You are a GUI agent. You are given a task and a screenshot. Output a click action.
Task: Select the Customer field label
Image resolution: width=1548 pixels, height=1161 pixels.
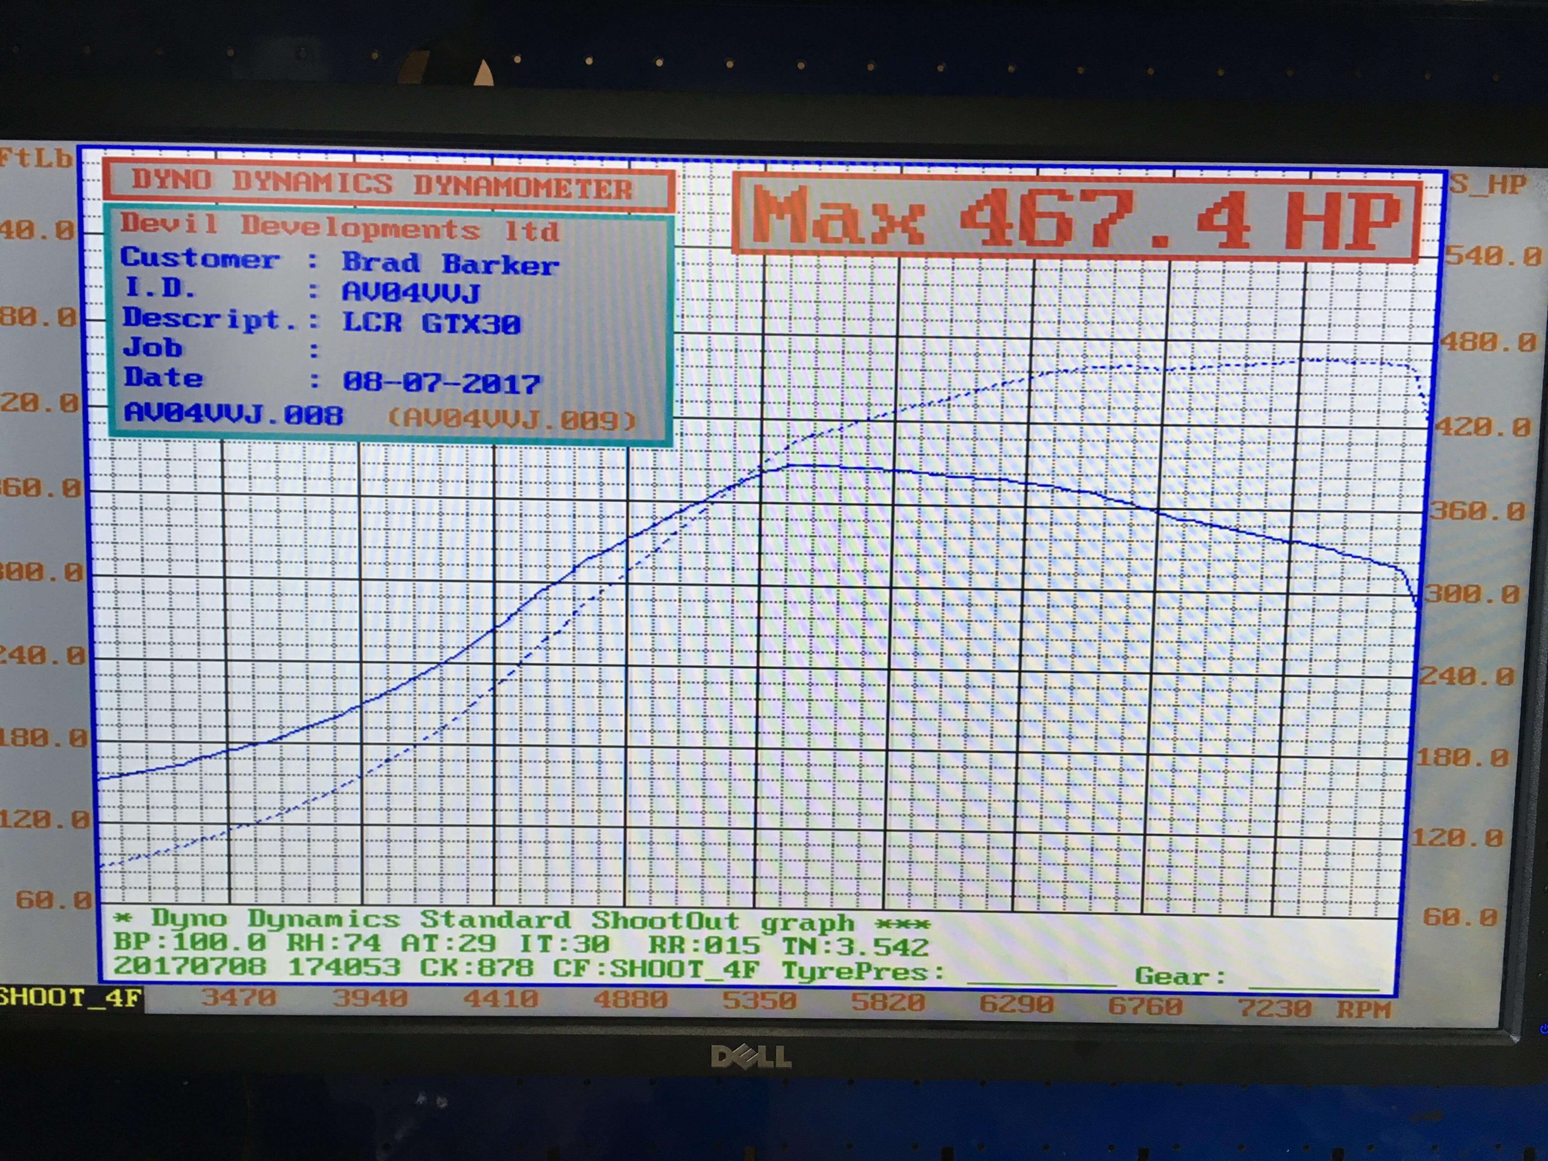coord(200,258)
